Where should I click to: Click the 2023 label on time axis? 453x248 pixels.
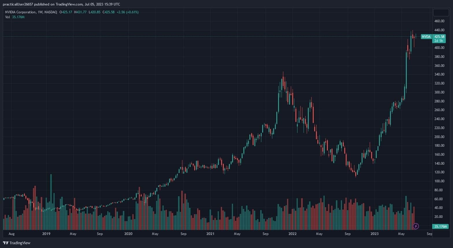pyautogui.click(x=374, y=234)
